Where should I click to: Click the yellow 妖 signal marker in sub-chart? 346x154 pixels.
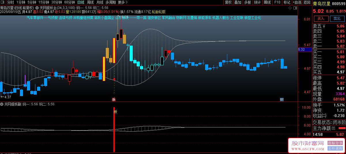pyautogui.click(x=115, y=111)
